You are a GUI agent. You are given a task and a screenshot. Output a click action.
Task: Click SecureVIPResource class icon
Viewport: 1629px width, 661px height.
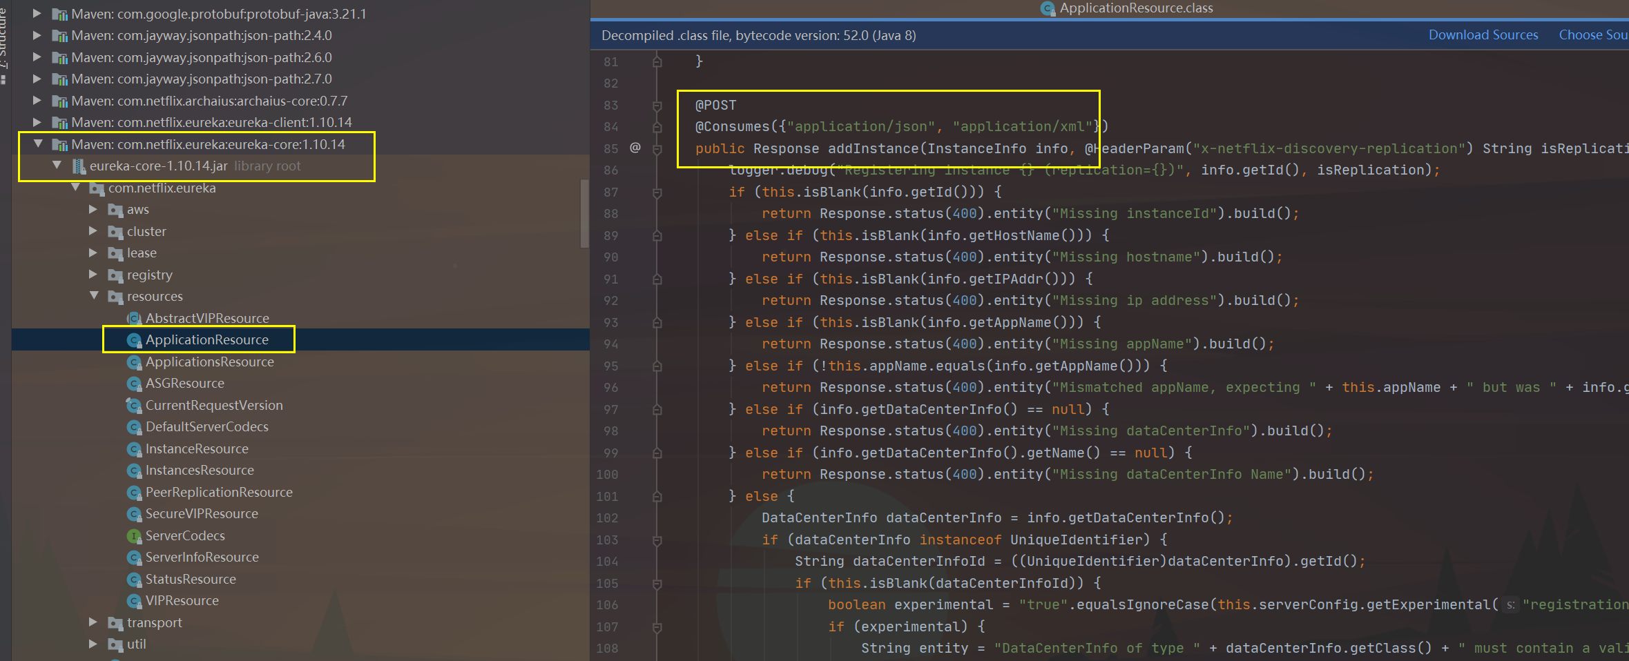134,513
